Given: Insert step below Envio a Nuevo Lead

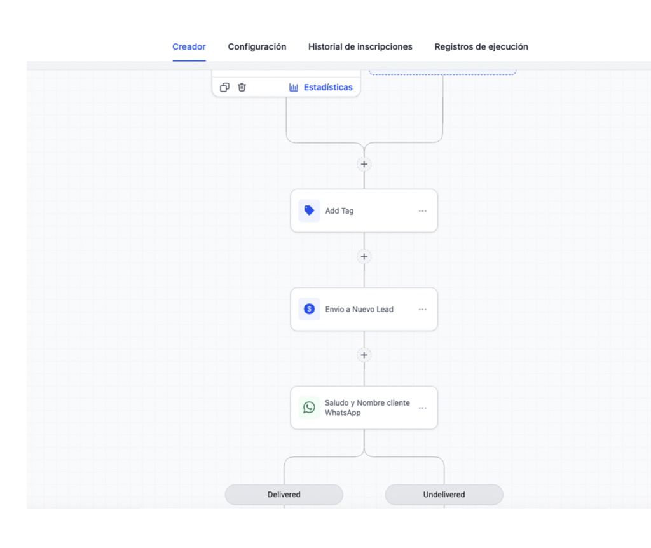Looking at the screenshot, I should point(364,355).
